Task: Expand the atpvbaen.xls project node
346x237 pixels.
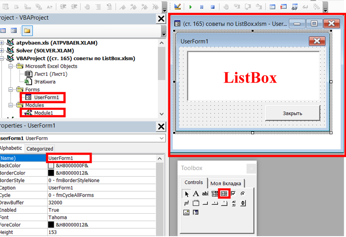Action: (2, 43)
